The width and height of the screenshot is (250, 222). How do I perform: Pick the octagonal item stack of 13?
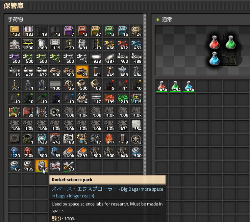pyautogui.click(x=136, y=139)
